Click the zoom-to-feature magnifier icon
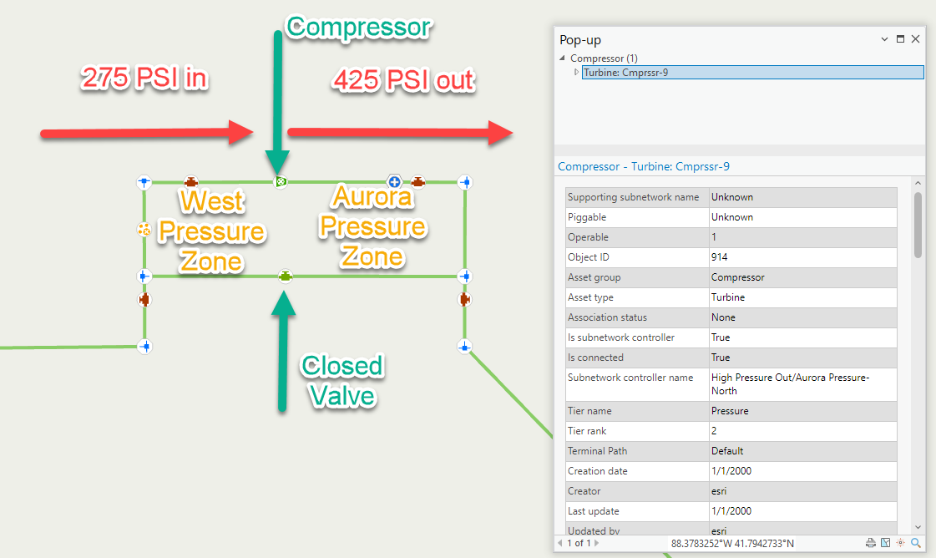The width and height of the screenshot is (936, 558). click(916, 543)
